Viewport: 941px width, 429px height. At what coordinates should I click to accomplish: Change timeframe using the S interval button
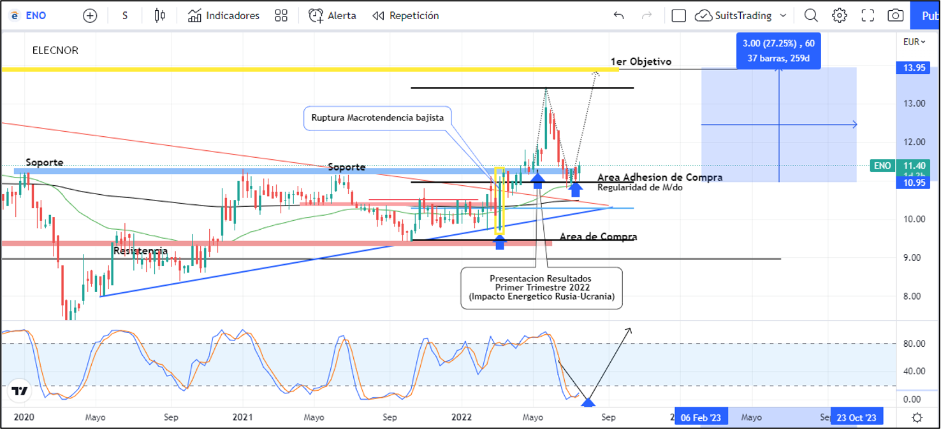click(x=125, y=16)
